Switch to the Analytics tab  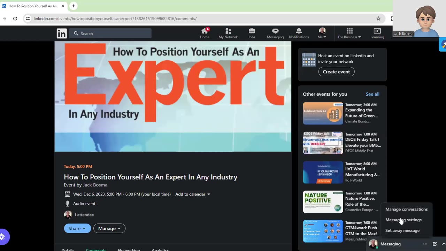[x=160, y=249]
